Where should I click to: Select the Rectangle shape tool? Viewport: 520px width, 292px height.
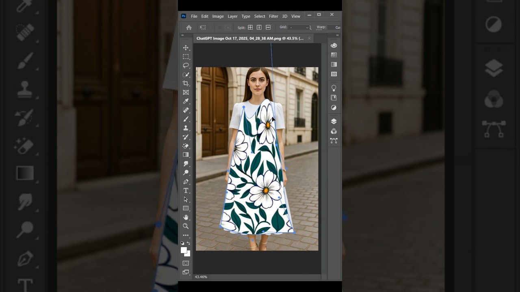[x=186, y=208]
